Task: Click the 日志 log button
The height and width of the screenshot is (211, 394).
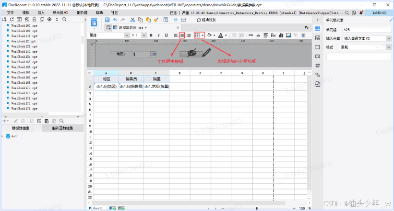Action: coord(173,13)
